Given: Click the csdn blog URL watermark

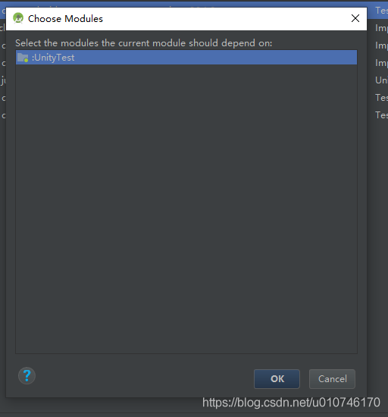Looking at the screenshot, I should click(x=291, y=403).
